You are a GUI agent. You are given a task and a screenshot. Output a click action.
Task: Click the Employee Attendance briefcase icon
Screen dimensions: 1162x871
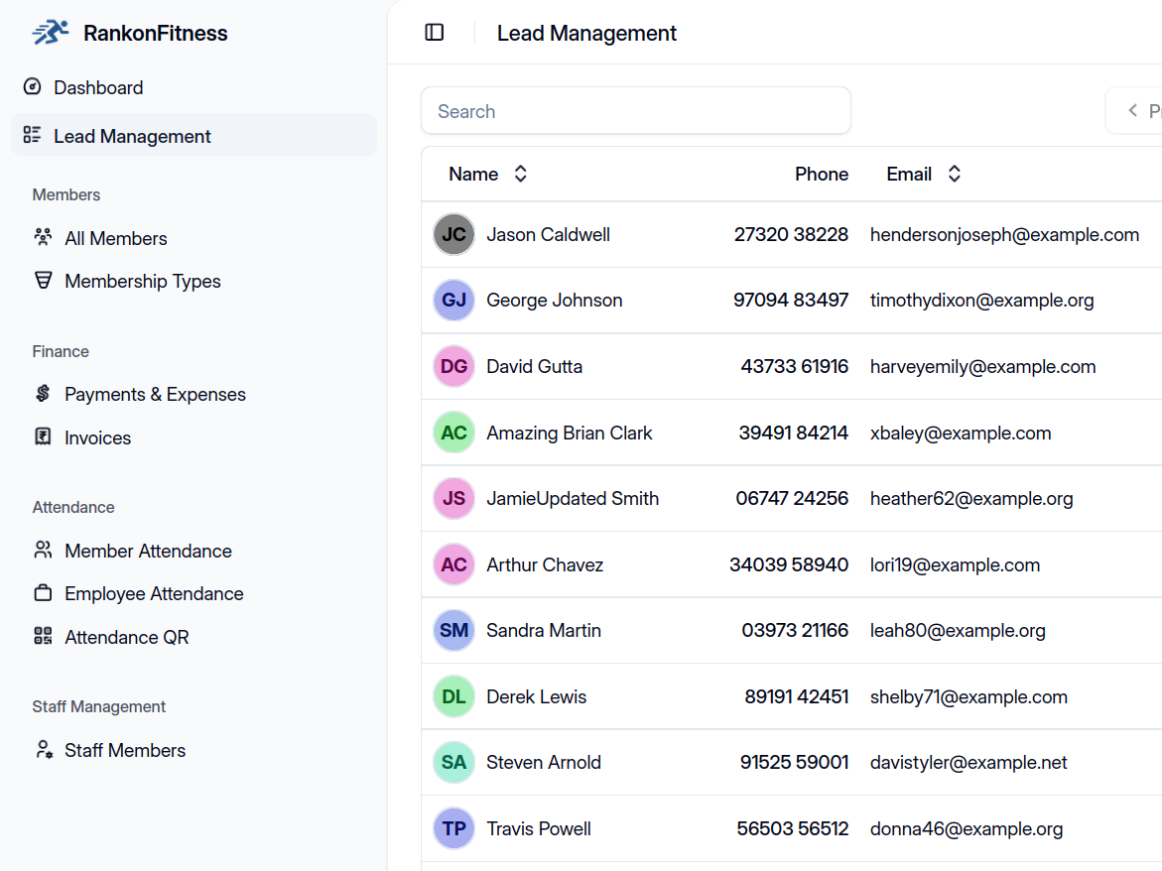pos(43,592)
